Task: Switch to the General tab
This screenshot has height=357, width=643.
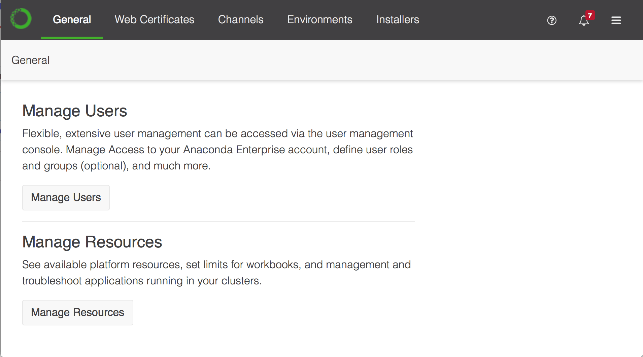Action: [72, 19]
